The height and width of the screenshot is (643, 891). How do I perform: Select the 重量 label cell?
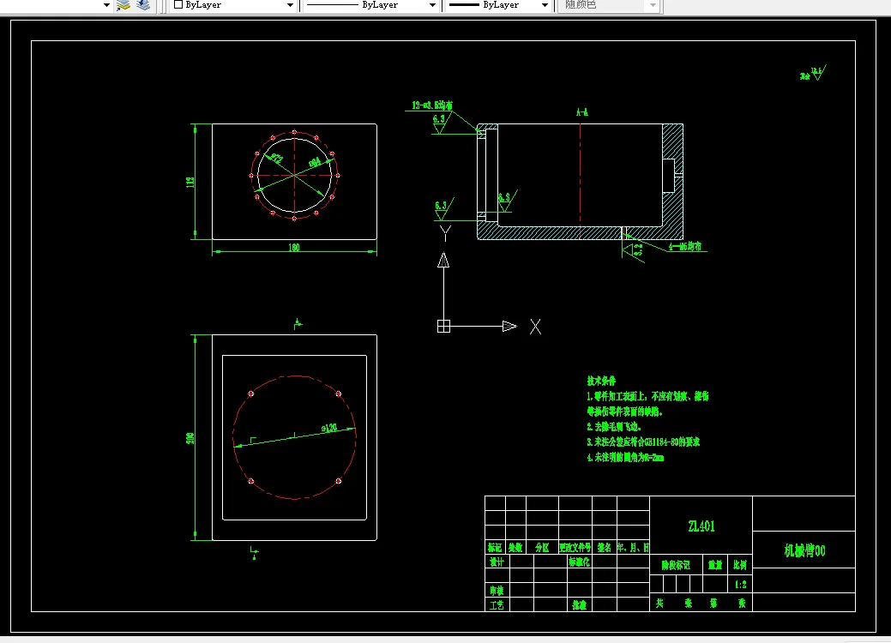pos(715,565)
